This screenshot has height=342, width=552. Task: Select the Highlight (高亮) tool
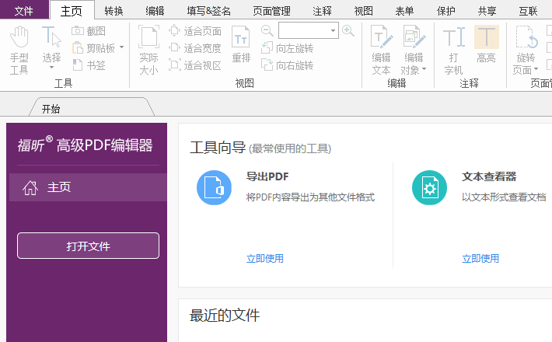[x=487, y=44]
